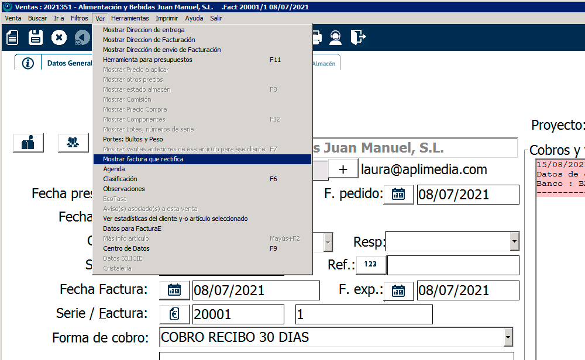Click the headset support icon
The height and width of the screenshot is (360, 585).
pyautogui.click(x=335, y=38)
